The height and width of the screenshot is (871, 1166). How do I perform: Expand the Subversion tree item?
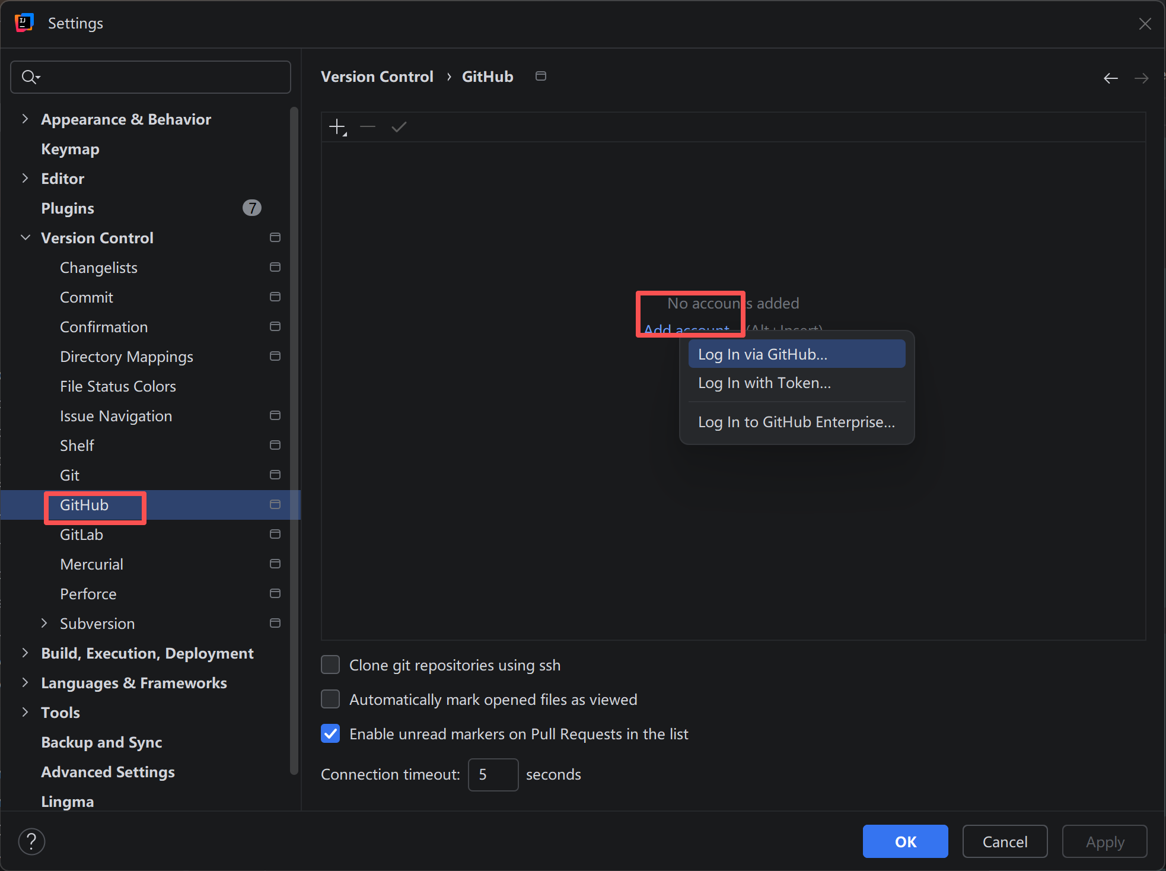[44, 623]
